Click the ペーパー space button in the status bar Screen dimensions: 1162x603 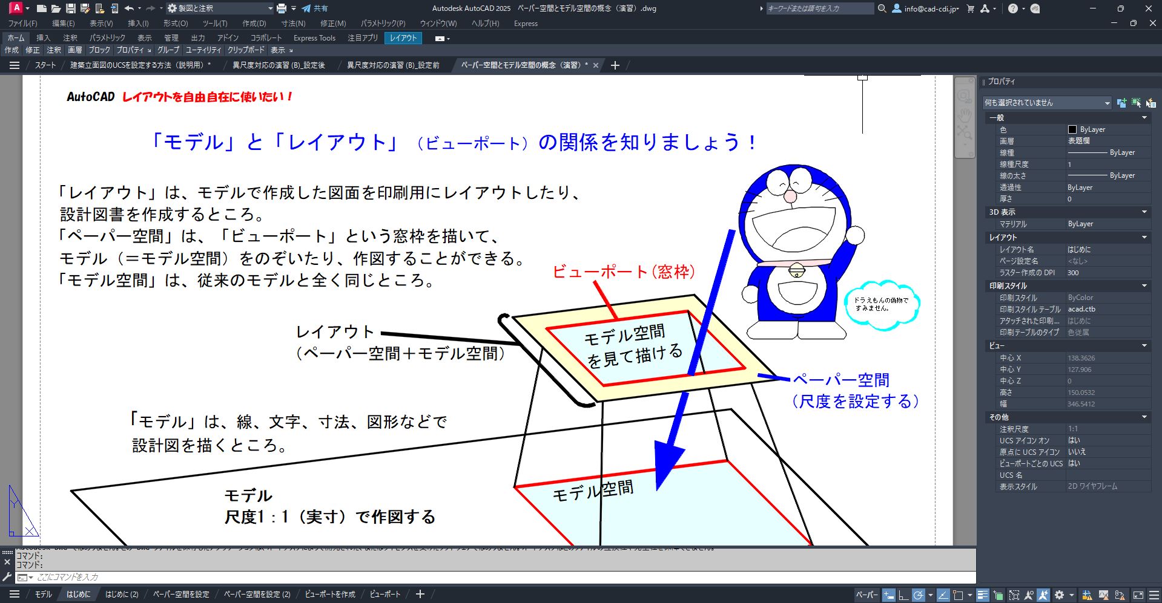866,595
